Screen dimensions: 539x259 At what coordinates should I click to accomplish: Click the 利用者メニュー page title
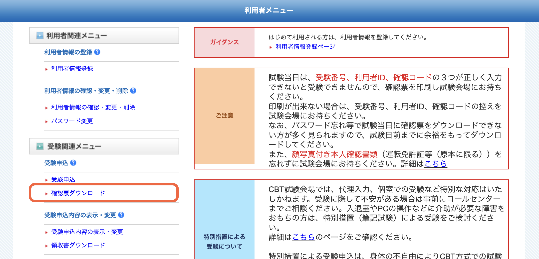pyautogui.click(x=269, y=10)
